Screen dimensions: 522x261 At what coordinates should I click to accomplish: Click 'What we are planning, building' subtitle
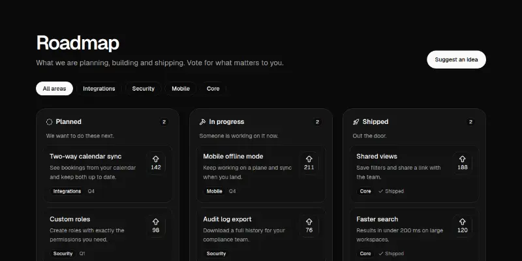[160, 63]
